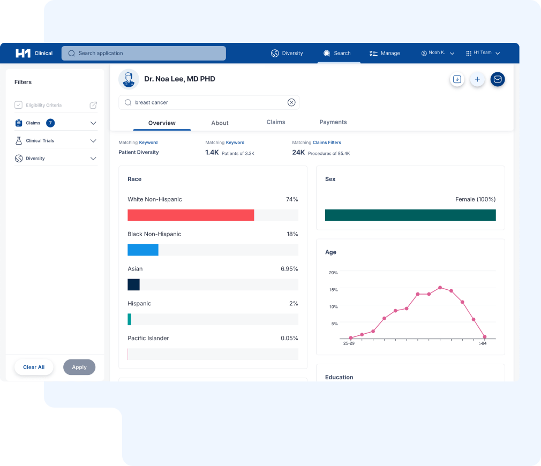Screen dimensions: 541x466
Task: Open the Noah K. account dropdown arrow
Action: [x=452, y=54]
